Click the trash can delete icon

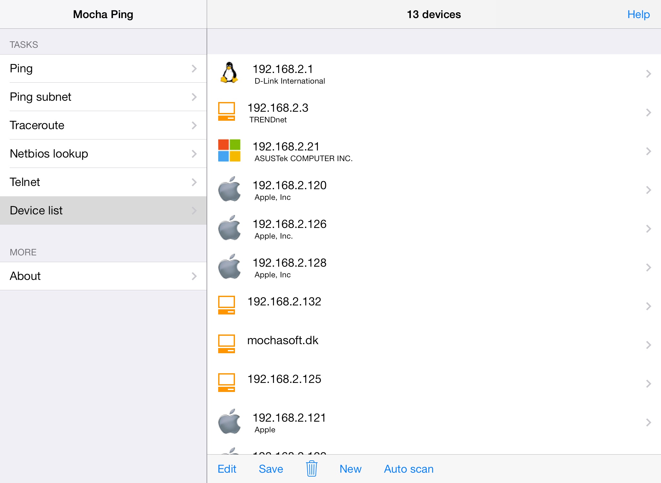(312, 468)
